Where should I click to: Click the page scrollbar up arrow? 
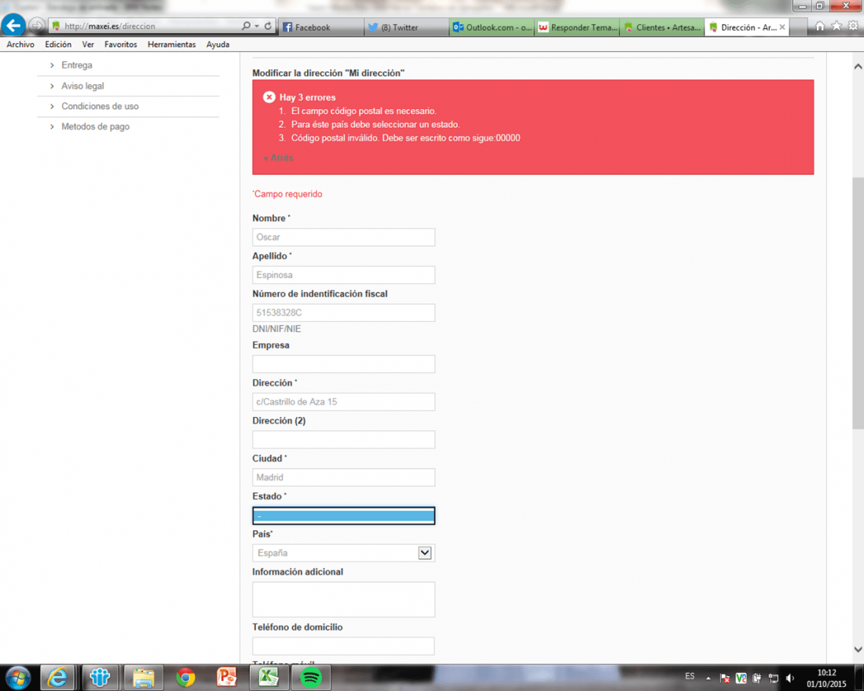(x=858, y=67)
